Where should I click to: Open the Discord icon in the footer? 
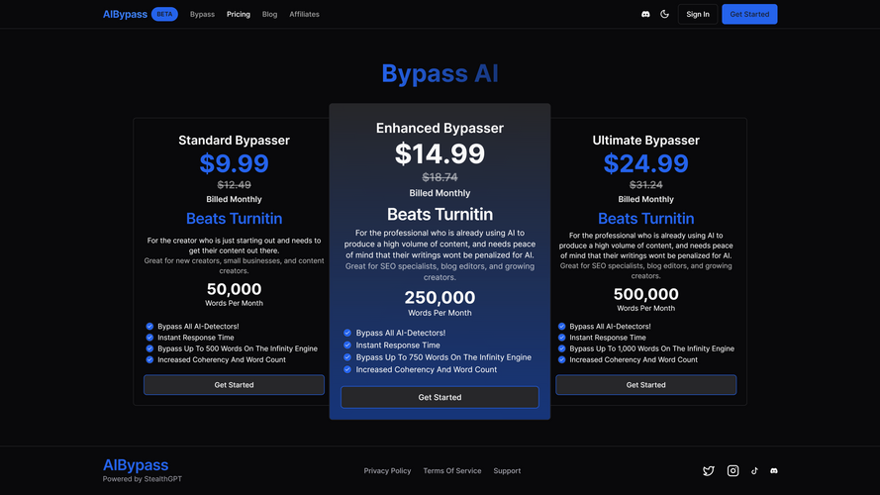774,471
